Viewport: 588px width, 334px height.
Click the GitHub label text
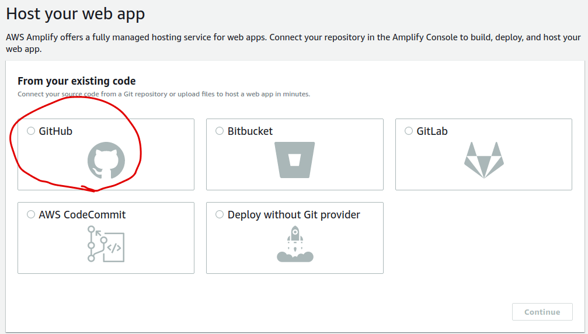[x=55, y=131]
